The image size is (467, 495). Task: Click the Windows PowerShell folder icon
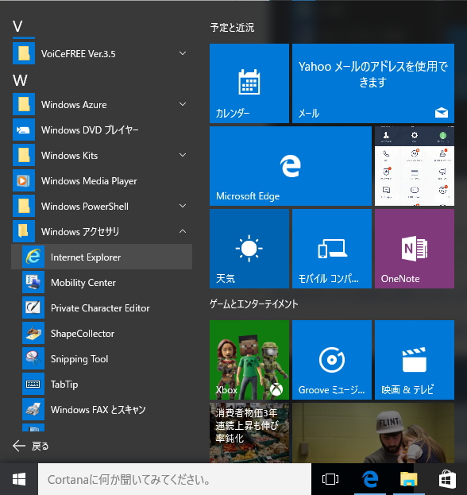click(x=24, y=206)
